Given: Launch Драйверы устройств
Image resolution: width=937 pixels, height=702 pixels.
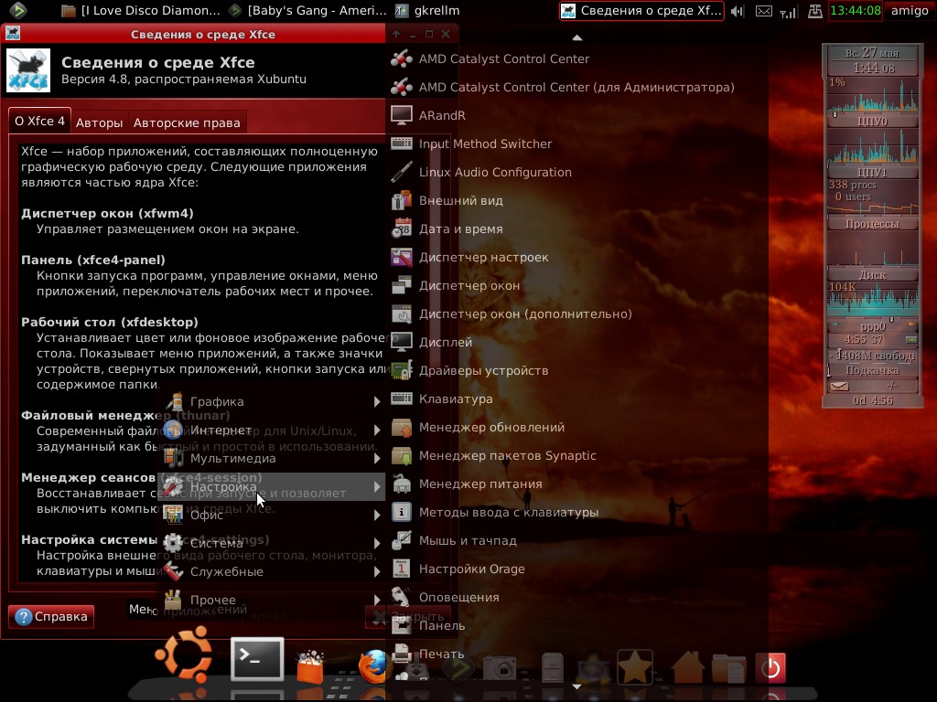Looking at the screenshot, I should pyautogui.click(x=576, y=371).
